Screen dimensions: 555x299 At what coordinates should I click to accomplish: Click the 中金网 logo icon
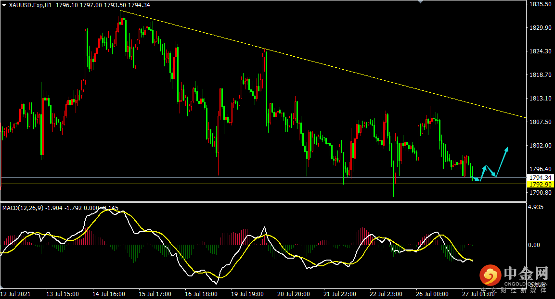coord(490,275)
